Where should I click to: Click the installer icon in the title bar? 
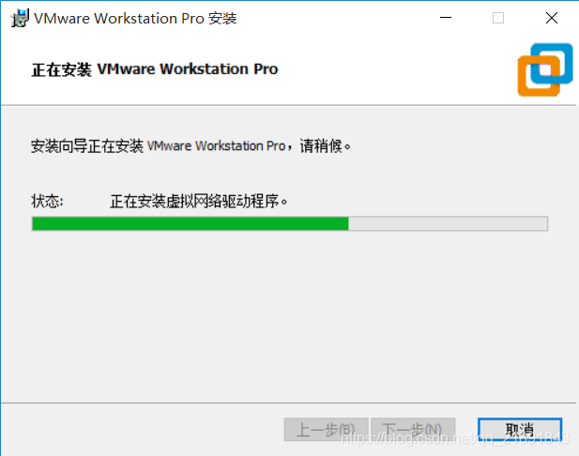(x=20, y=18)
